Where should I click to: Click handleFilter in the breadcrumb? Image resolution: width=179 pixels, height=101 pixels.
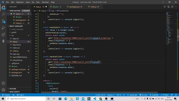tap(64, 11)
